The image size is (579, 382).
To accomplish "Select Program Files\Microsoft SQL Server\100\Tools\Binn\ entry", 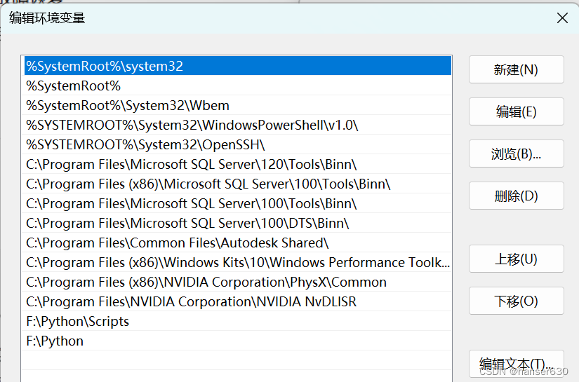I will tap(238, 203).
